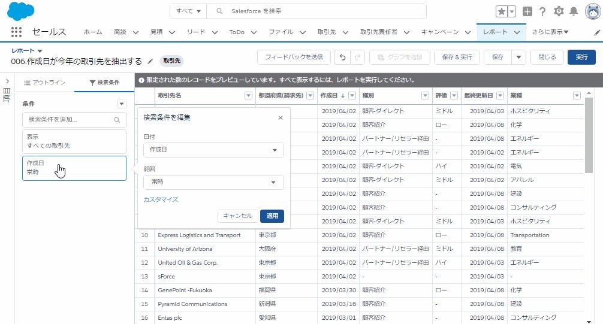This screenshot has height=324, width=603.
Task: Open the すべて search scope dropdown
Action: [188, 11]
